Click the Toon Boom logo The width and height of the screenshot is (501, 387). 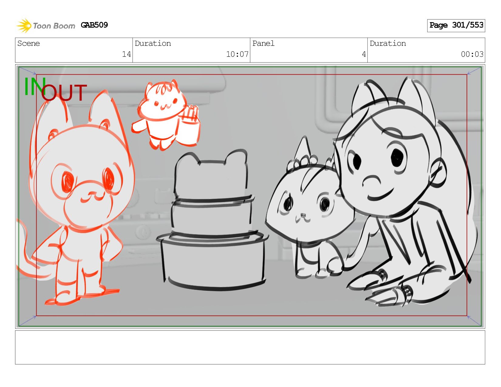click(46, 25)
